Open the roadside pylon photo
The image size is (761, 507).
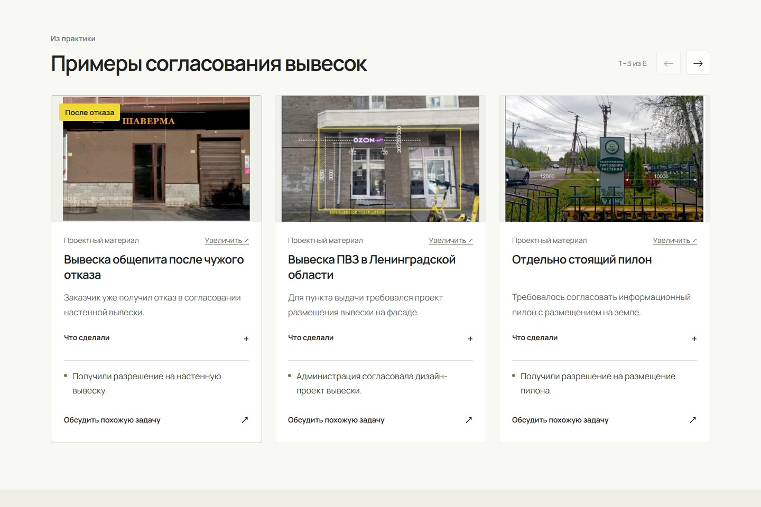604,158
